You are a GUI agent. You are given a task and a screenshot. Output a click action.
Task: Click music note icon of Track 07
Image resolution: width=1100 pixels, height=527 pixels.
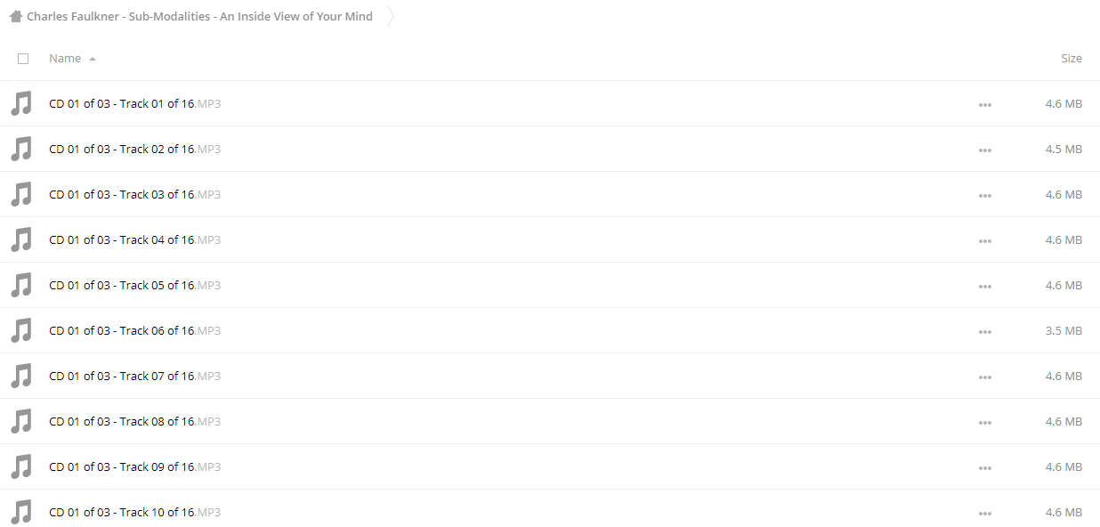(x=21, y=376)
